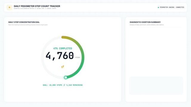The width and height of the screenshot is (191, 107).
Task: Click the green connection status dot
Action: point(158,7)
